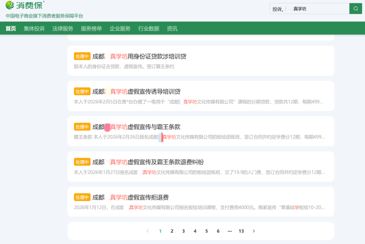Screen dimensions: 365x244
Task: Expand pagination ellipsis for more pages
Action: tap(229, 231)
